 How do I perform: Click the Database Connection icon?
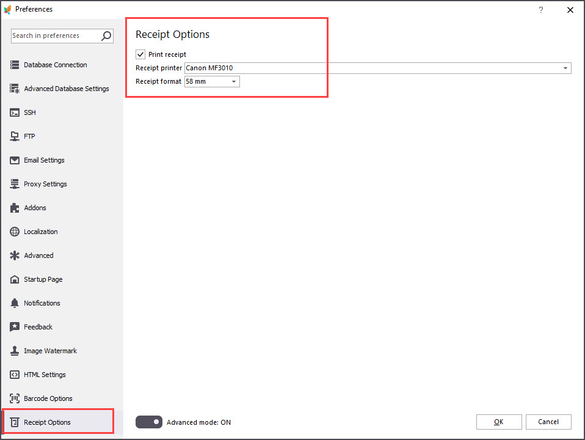point(15,65)
